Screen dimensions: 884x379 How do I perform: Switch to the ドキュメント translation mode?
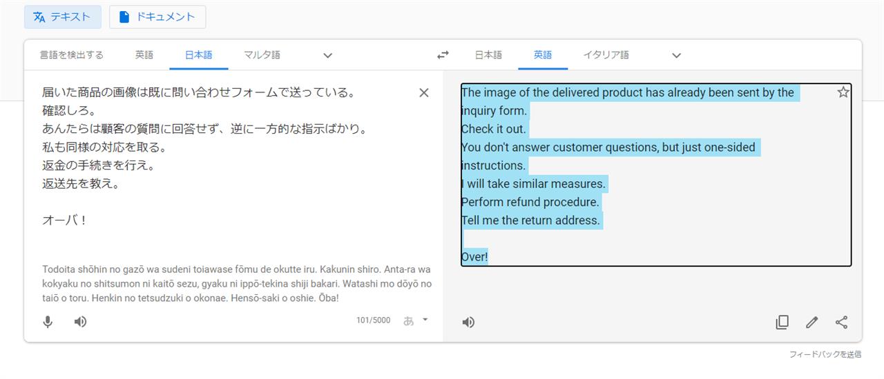pos(157,17)
